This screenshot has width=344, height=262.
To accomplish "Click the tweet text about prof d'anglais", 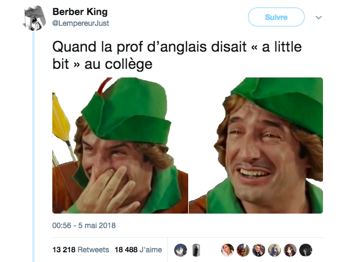I will pos(177,55).
